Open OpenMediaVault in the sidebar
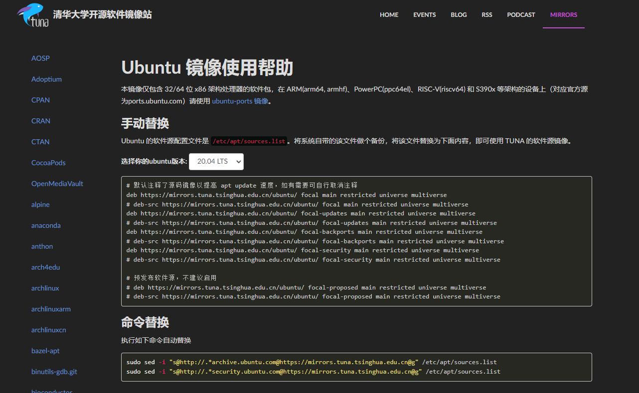 click(57, 184)
